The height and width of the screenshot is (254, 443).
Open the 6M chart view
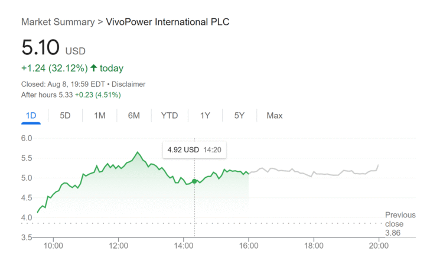134,115
